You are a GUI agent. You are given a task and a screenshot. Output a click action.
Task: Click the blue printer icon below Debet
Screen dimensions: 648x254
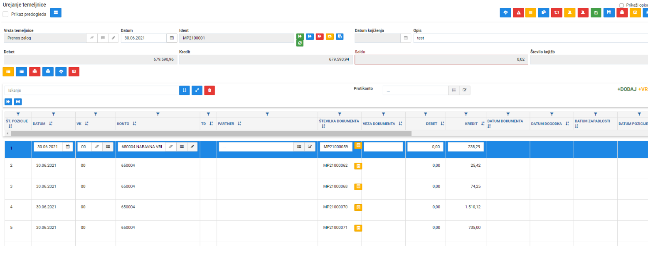48,71
